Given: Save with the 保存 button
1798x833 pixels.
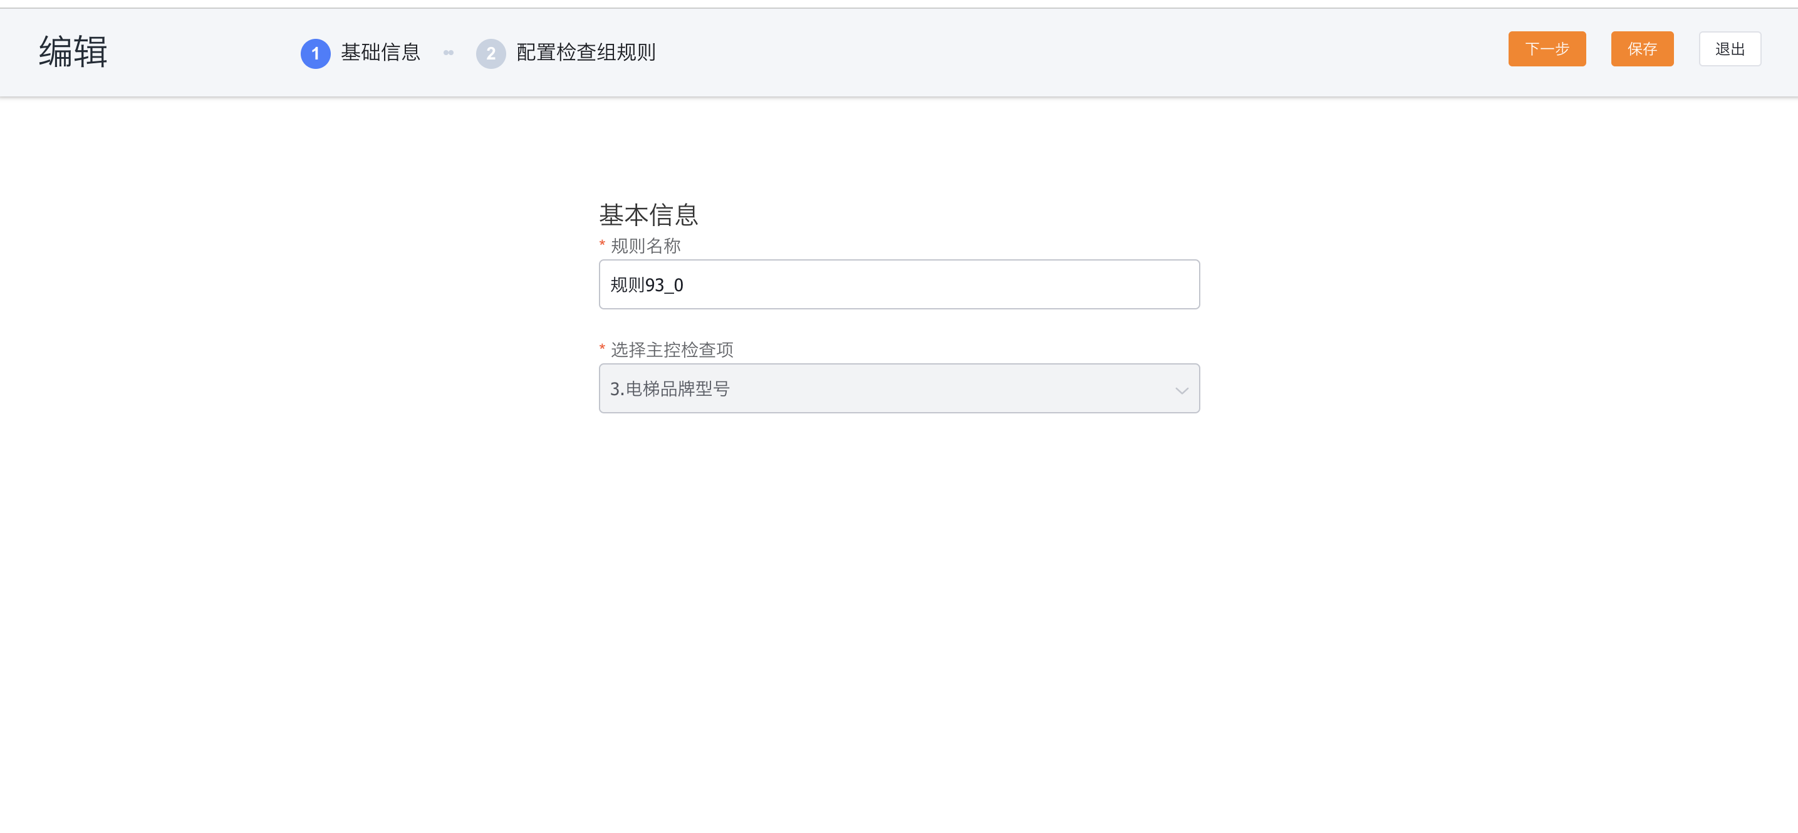Looking at the screenshot, I should tap(1641, 49).
